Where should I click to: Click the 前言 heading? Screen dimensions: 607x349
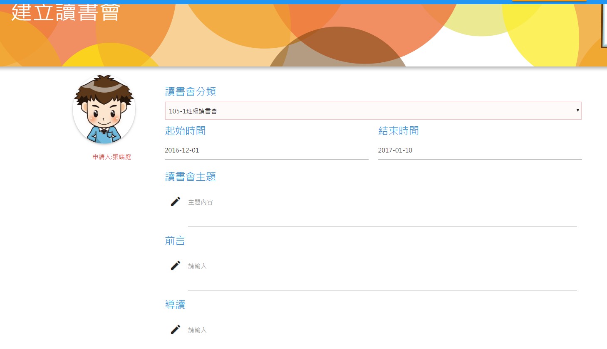pyautogui.click(x=175, y=241)
